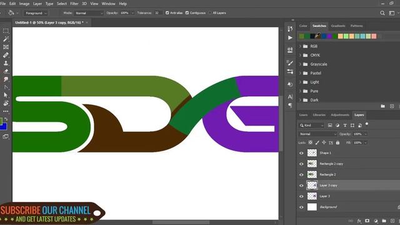Viewport: 400px width, 225px height.
Task: Hide the Rectangle 2 copy layer
Action: click(301, 164)
